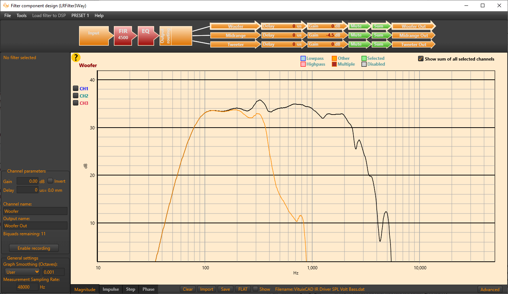
Task: Click the Tweeter Delay block
Action: 284,44
